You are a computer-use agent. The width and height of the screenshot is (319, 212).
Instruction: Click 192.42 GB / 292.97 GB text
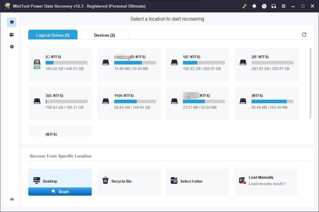[x=202, y=69]
